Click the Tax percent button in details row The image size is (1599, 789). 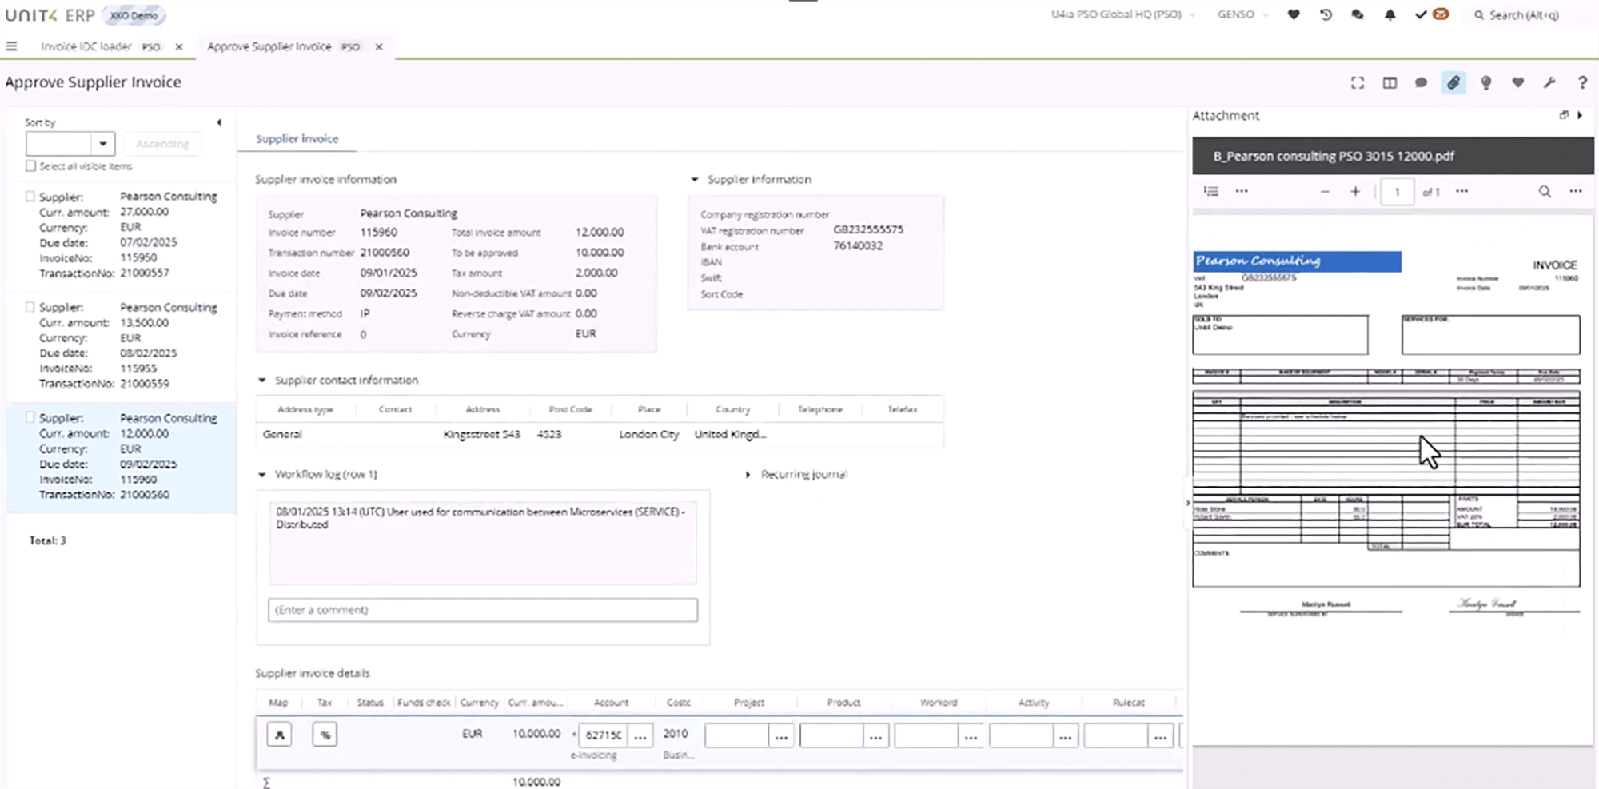(325, 735)
